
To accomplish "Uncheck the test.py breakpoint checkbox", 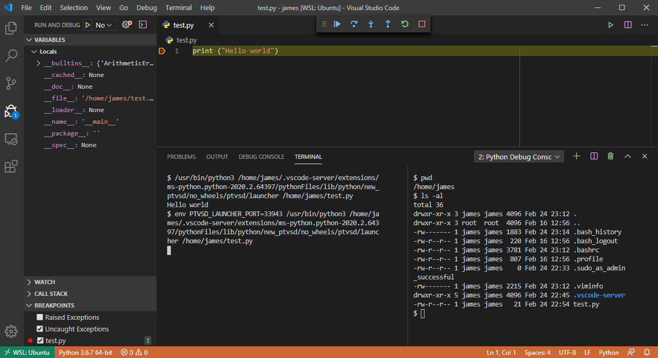I will pyautogui.click(x=40, y=340).
